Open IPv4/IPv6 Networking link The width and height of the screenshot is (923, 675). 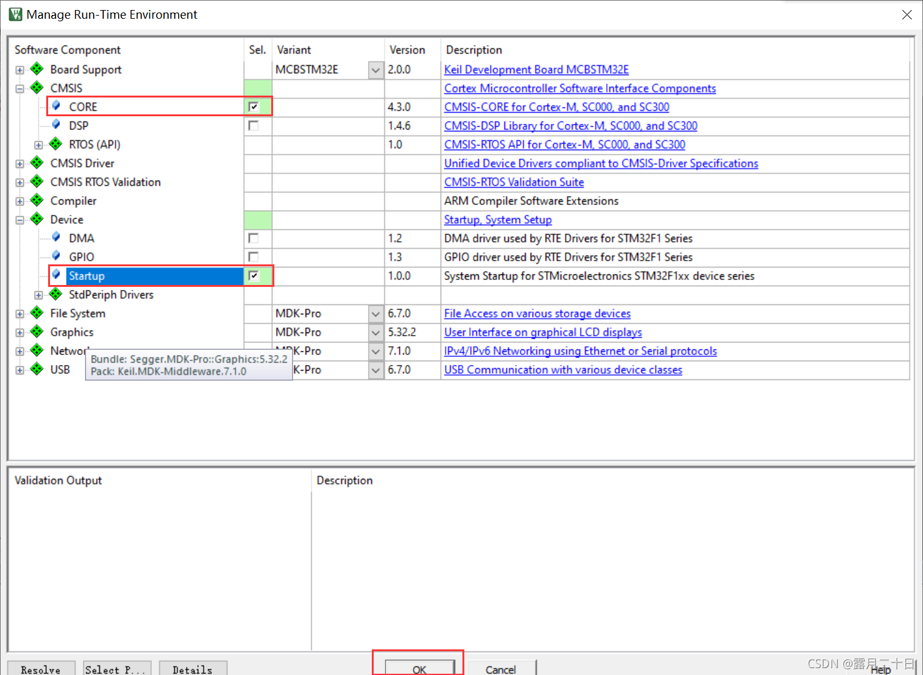[x=581, y=351]
